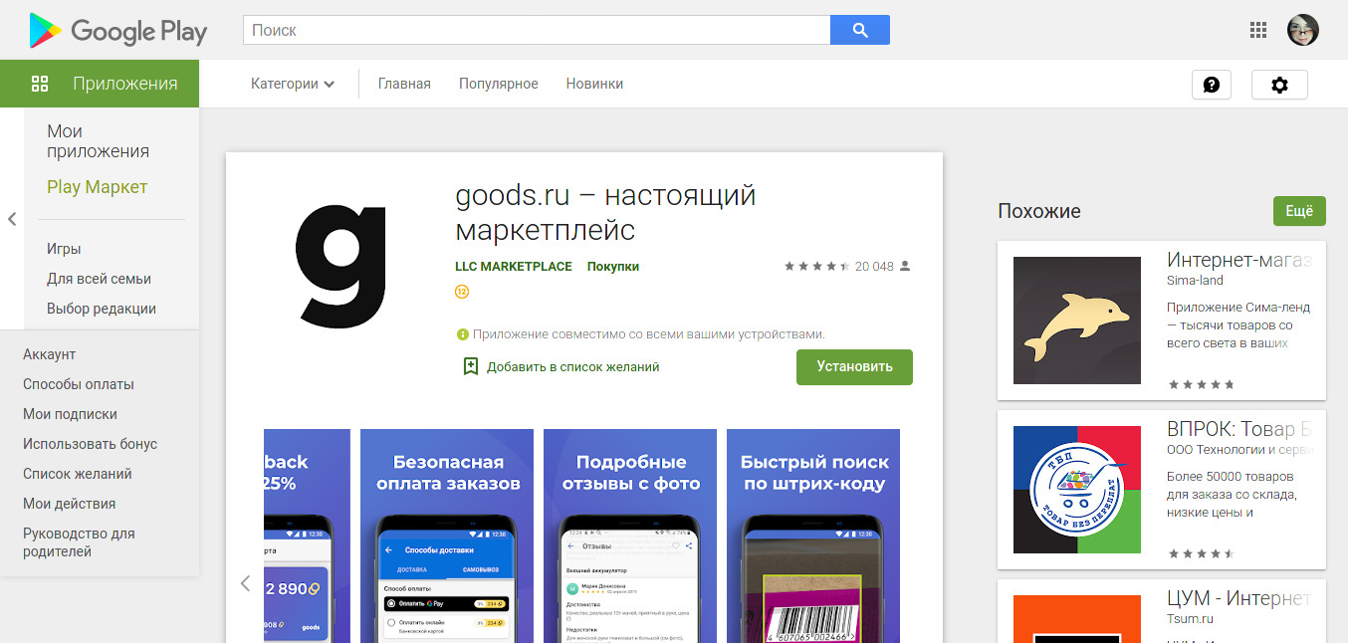Click the 12+ age rating badge
Image resolution: width=1348 pixels, height=643 pixels.
462,292
